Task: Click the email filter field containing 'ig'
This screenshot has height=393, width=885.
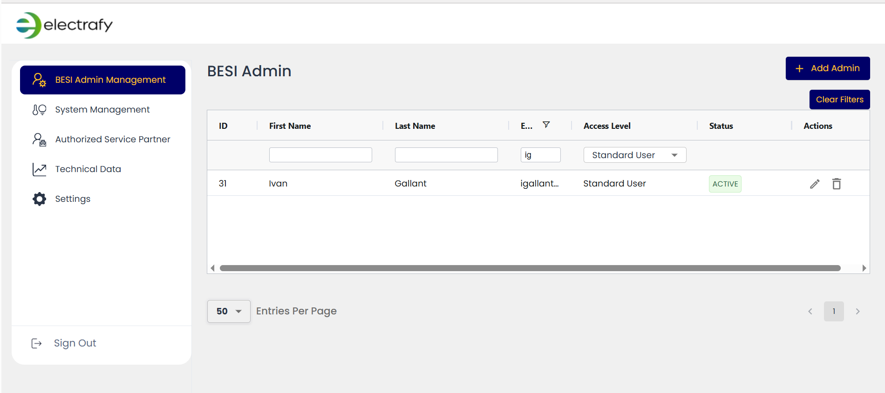Action: pos(540,155)
